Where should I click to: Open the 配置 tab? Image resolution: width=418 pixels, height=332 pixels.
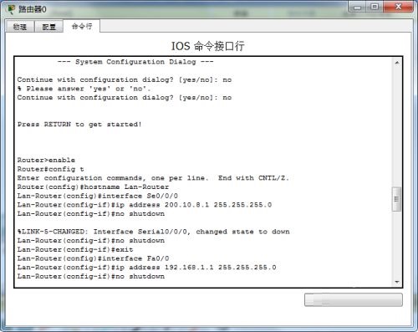point(48,27)
